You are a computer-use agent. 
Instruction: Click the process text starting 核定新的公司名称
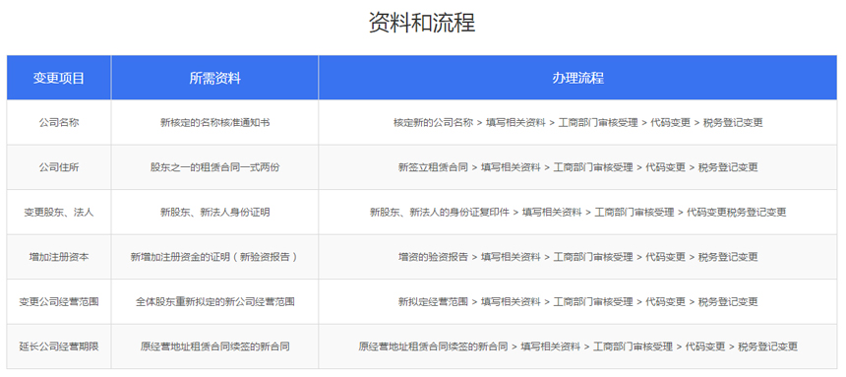point(577,123)
